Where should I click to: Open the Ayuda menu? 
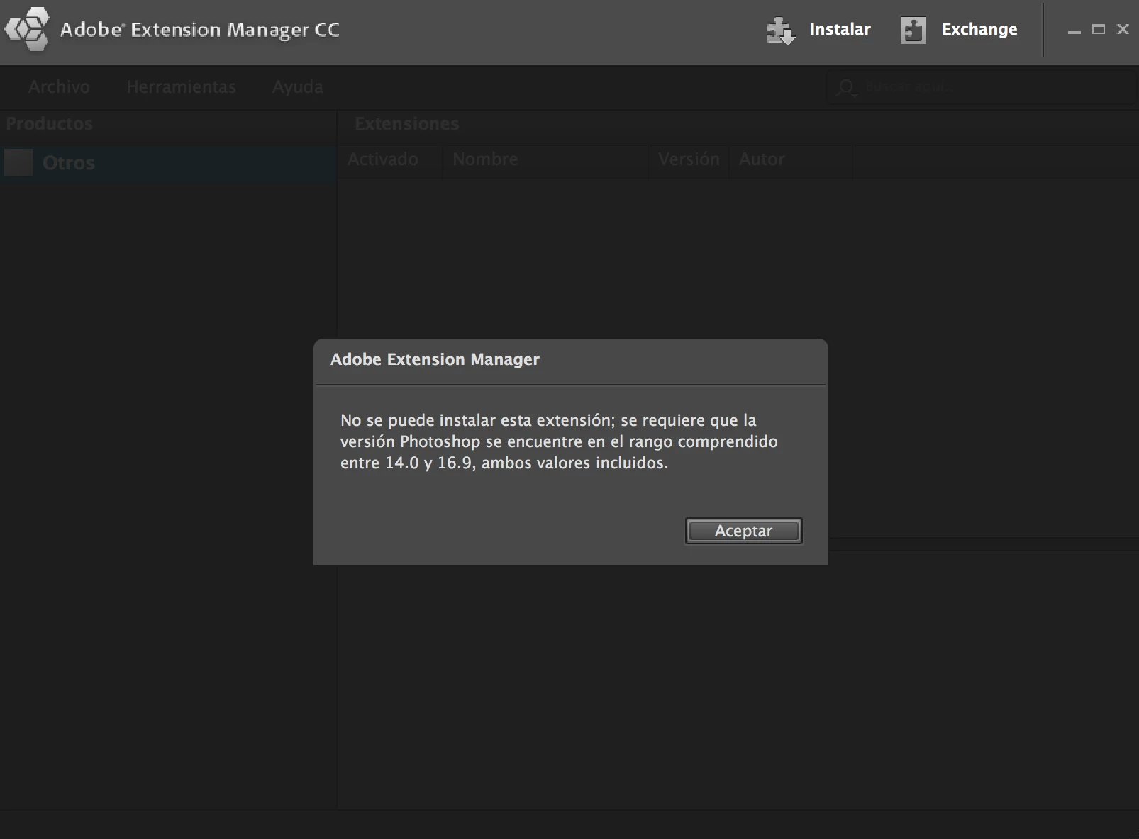point(297,86)
